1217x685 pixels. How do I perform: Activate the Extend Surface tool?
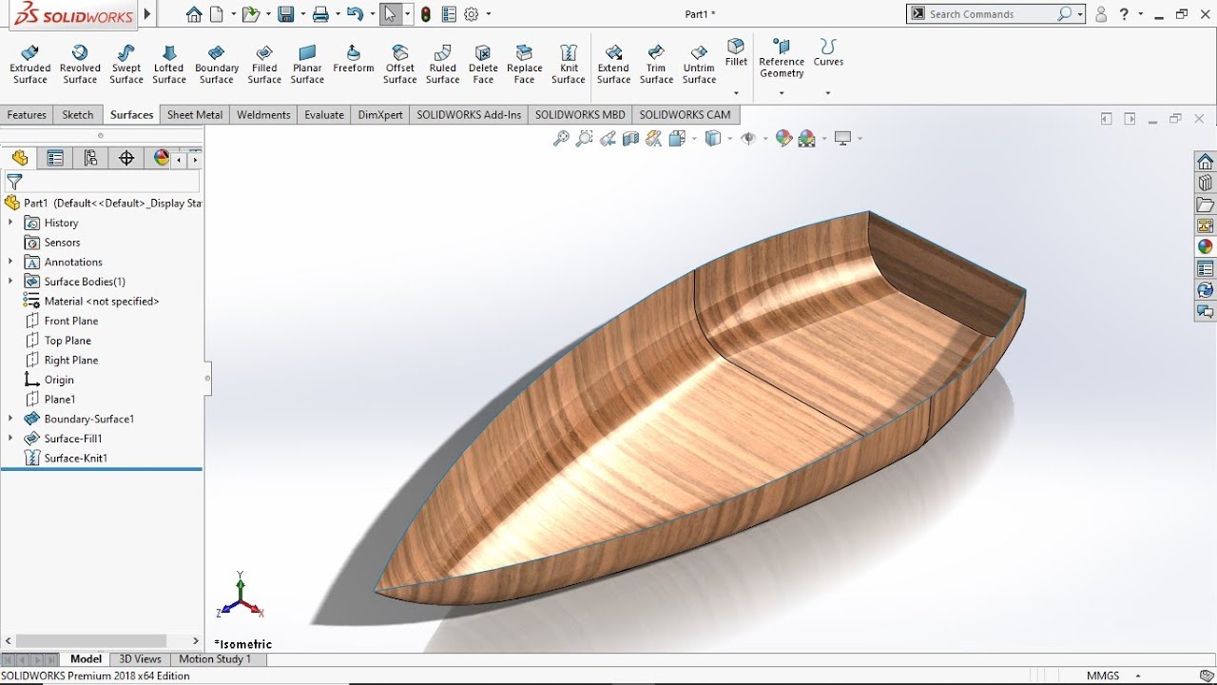point(613,65)
